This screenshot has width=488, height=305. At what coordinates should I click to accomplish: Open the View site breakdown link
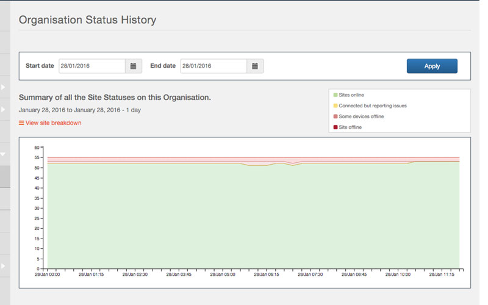[53, 123]
